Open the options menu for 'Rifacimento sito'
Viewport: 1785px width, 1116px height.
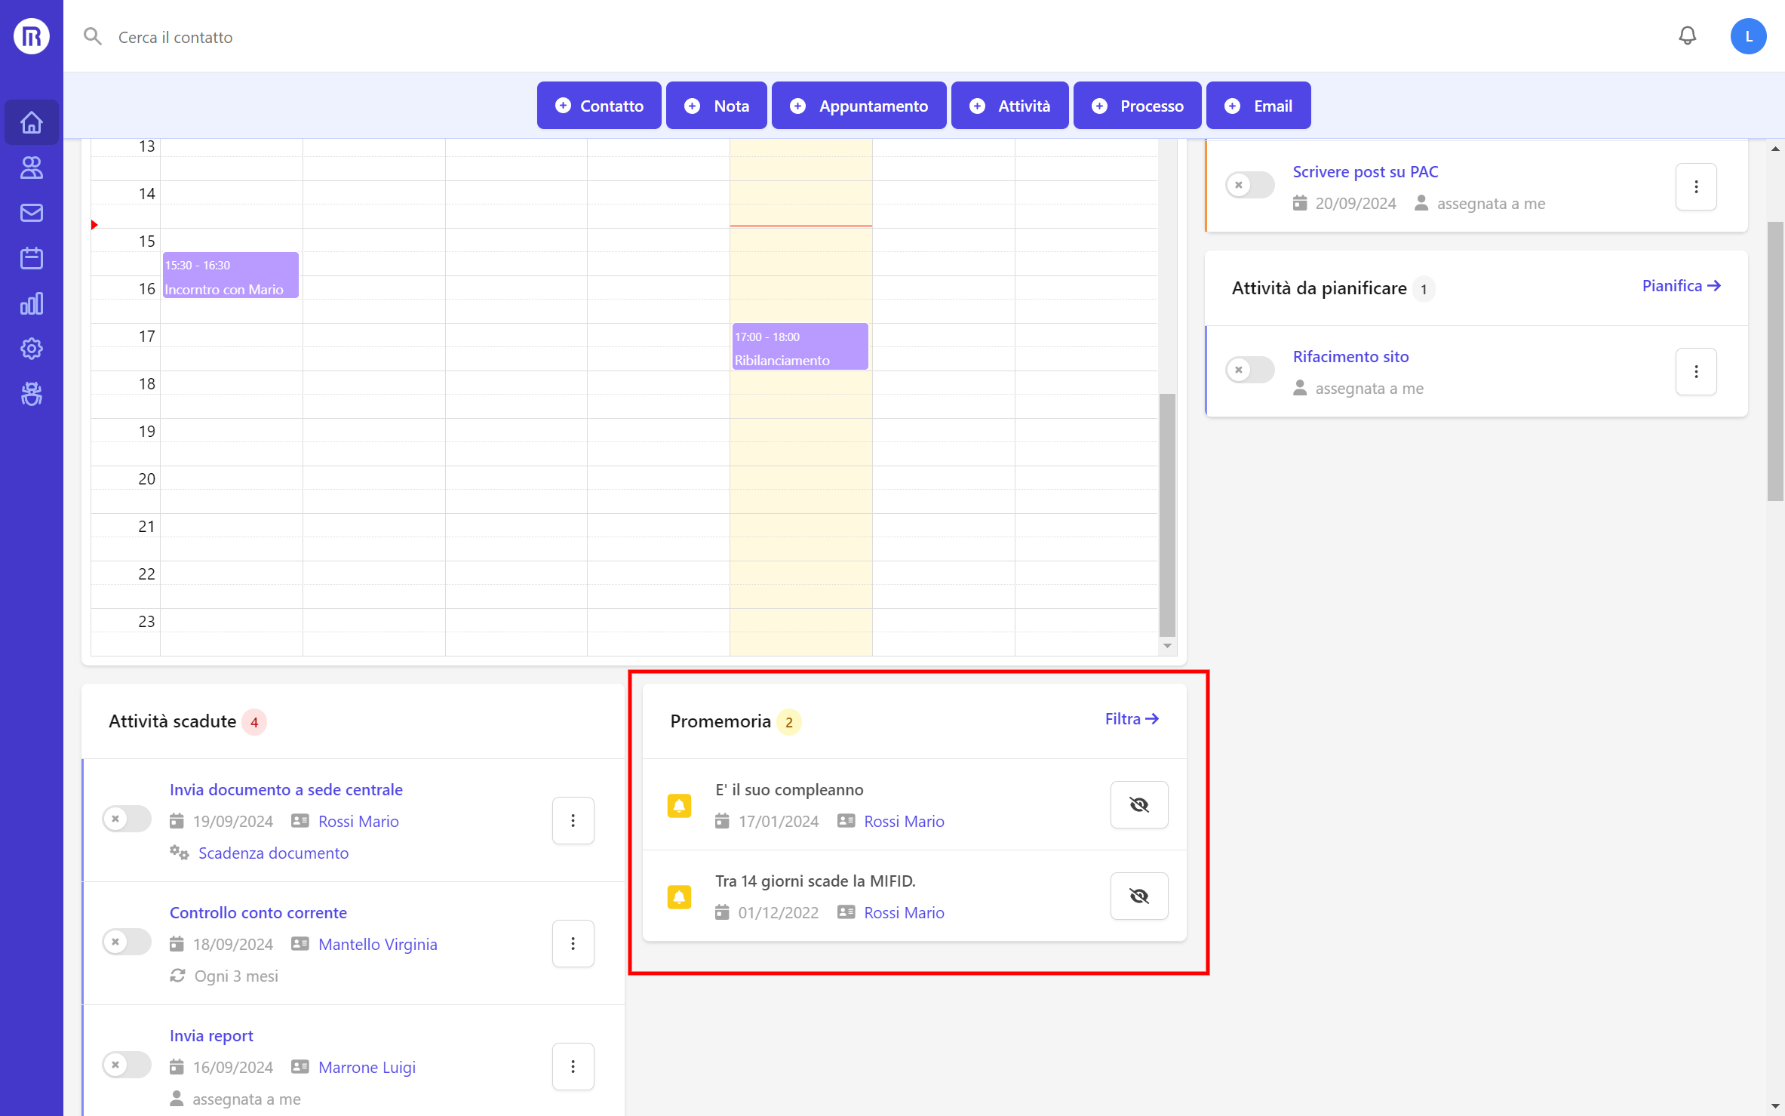1696,371
